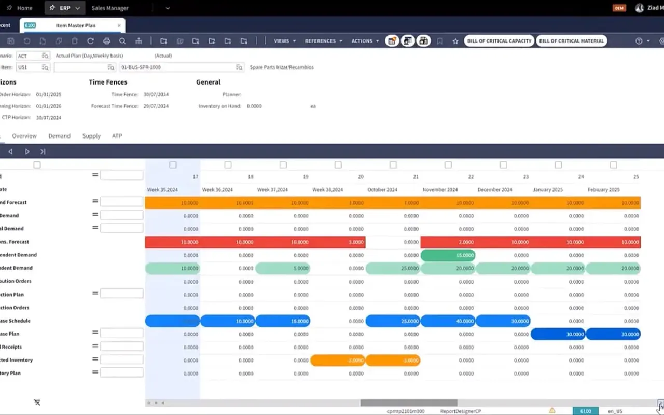Switch to the Overview tab
The width and height of the screenshot is (664, 415).
(x=24, y=136)
